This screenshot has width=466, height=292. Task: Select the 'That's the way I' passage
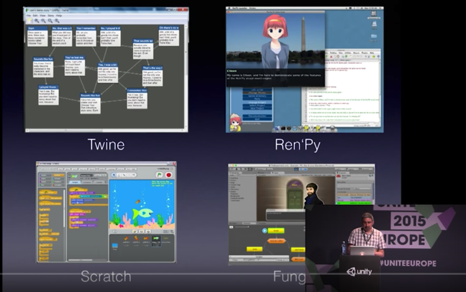pos(153,76)
